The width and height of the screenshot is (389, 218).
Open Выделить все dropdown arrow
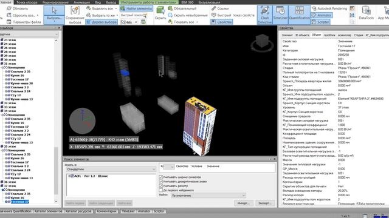116,8
